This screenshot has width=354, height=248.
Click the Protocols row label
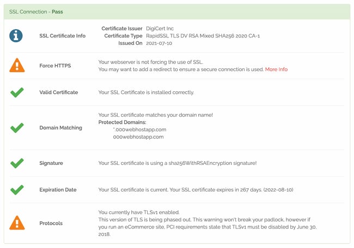(51, 223)
